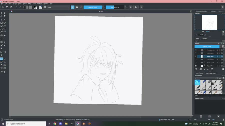Switch to Brush Preset History tab
This screenshot has width=225, height=126.
coord(211,73)
